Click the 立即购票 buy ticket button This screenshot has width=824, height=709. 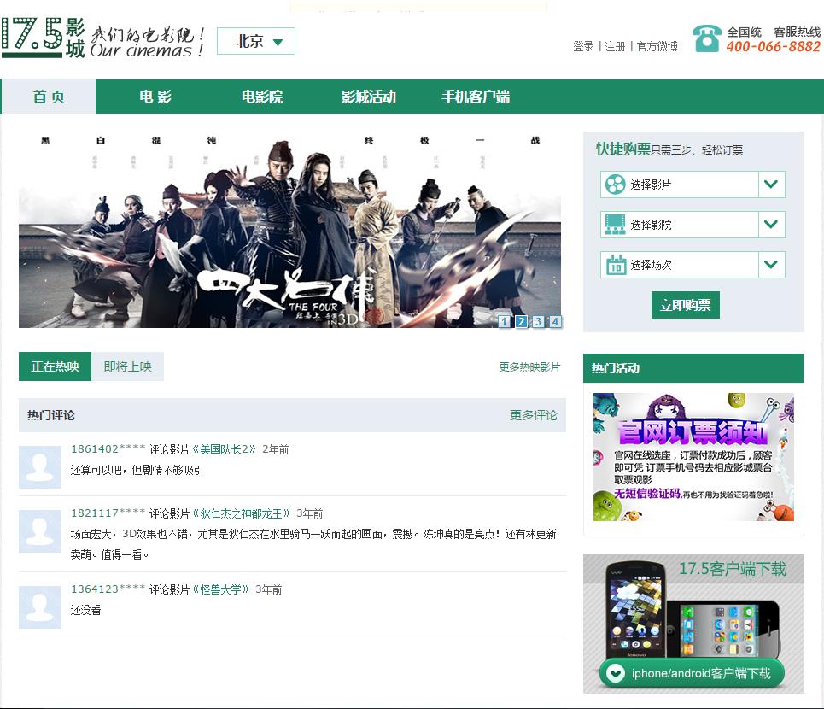coord(686,305)
